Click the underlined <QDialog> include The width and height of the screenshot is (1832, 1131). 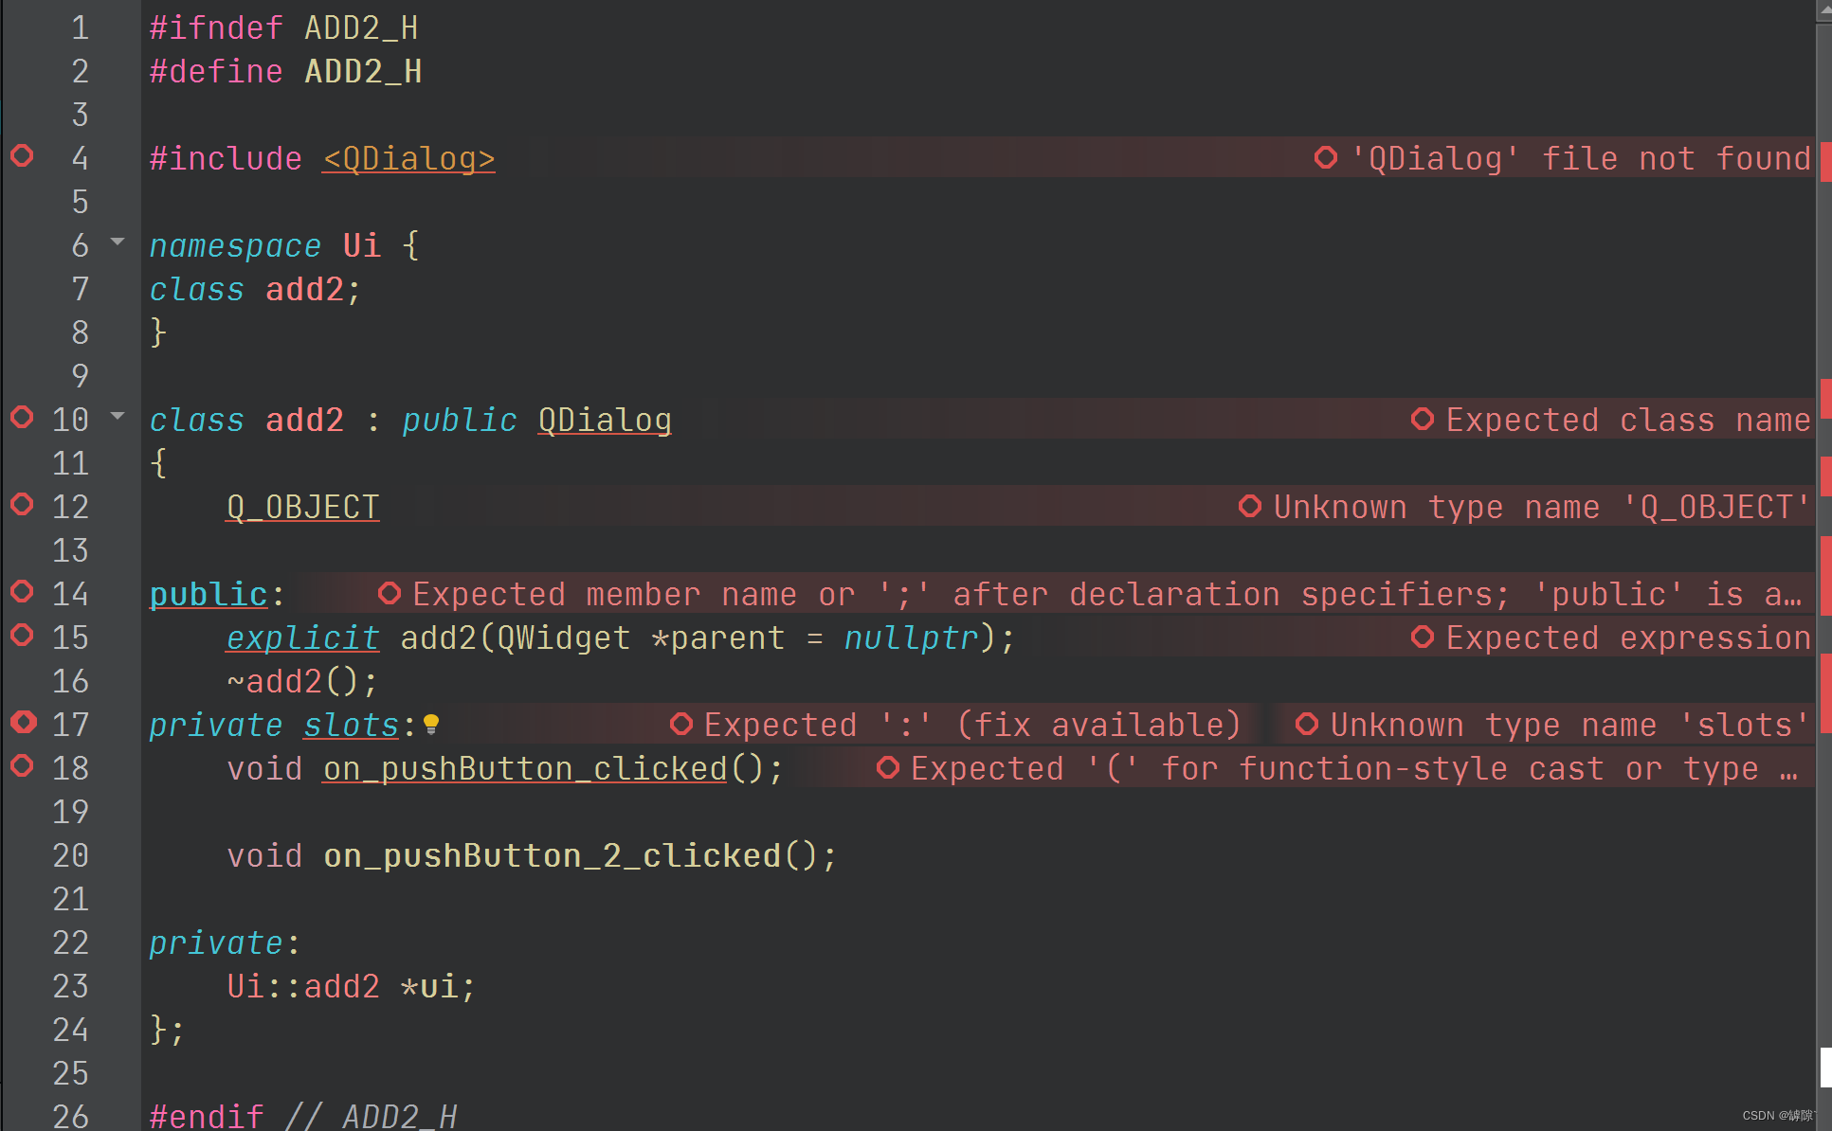[x=408, y=158]
